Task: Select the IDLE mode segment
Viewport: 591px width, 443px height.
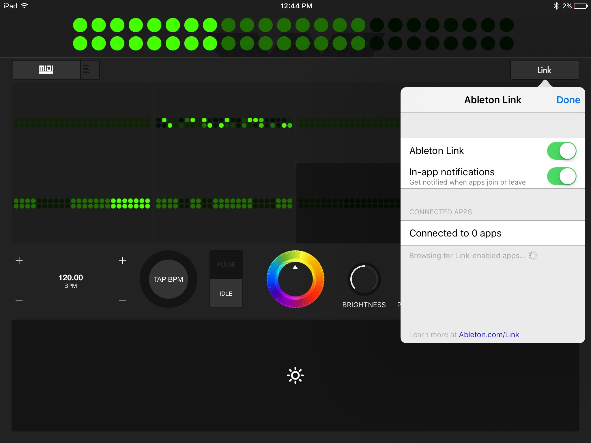Action: [226, 293]
